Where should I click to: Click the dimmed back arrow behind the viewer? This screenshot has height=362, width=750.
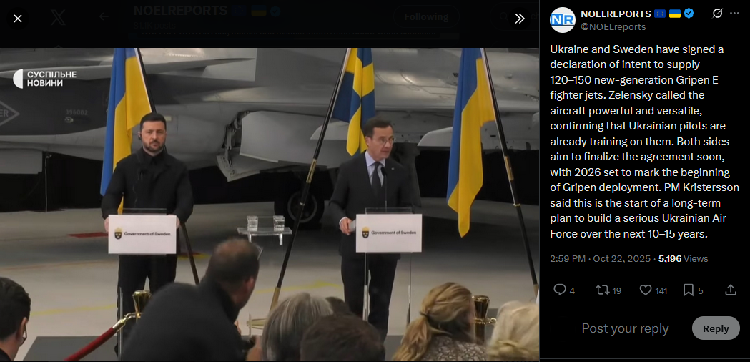[x=104, y=16]
